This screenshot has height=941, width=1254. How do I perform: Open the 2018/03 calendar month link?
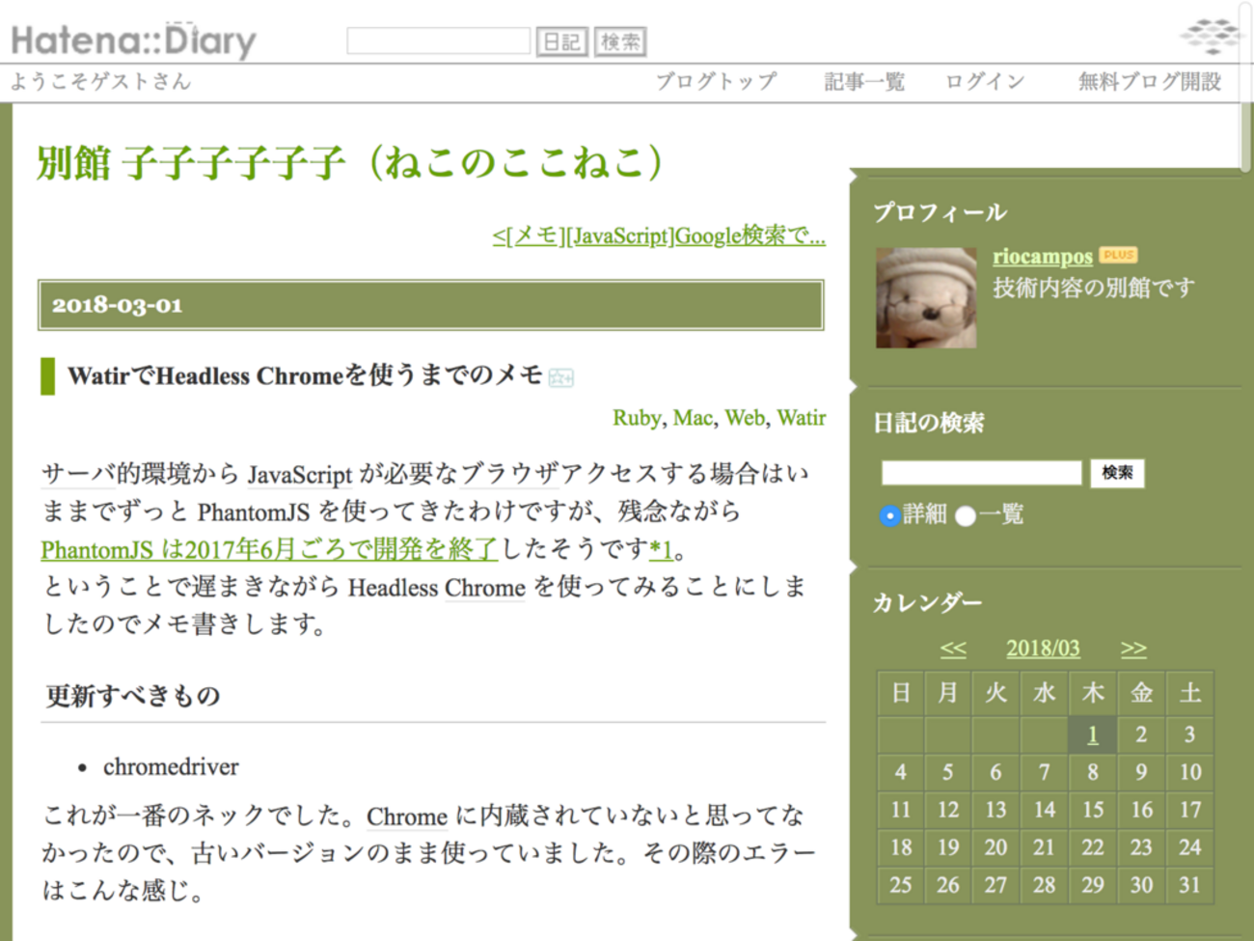coord(1043,649)
